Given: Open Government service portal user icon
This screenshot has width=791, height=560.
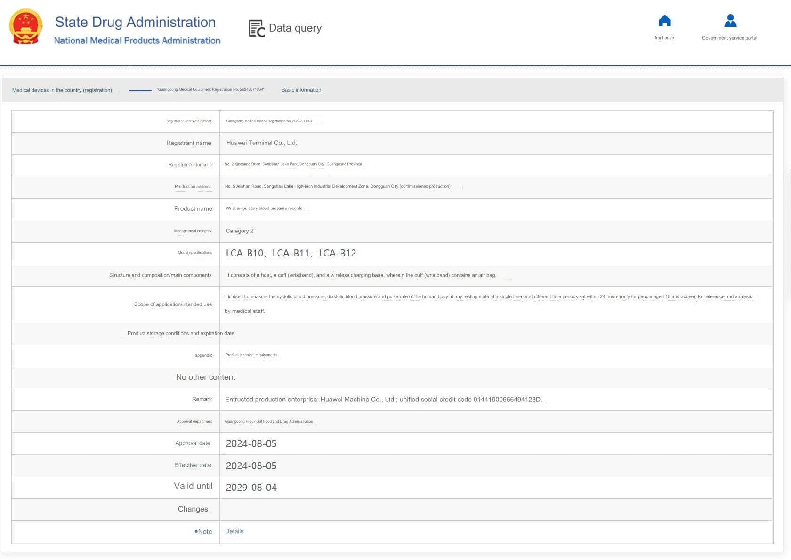Looking at the screenshot, I should tap(730, 21).
